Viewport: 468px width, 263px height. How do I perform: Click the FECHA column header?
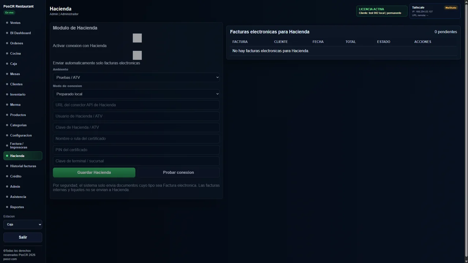point(318,42)
